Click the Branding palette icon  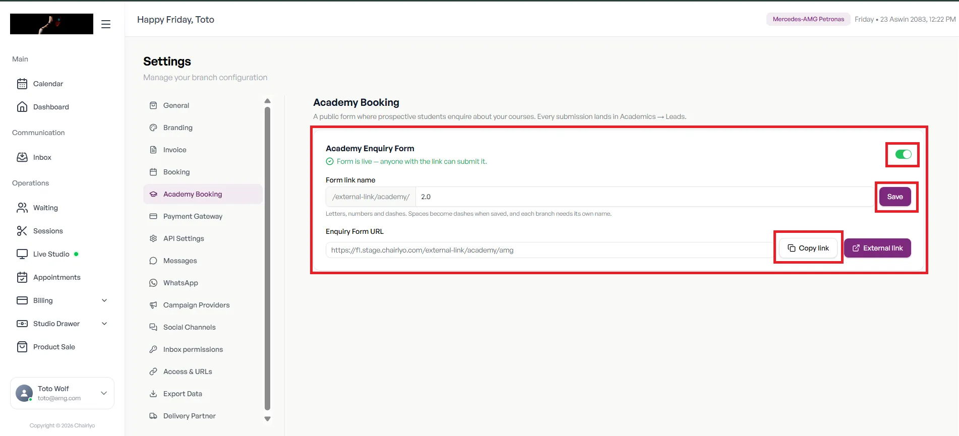coord(153,128)
